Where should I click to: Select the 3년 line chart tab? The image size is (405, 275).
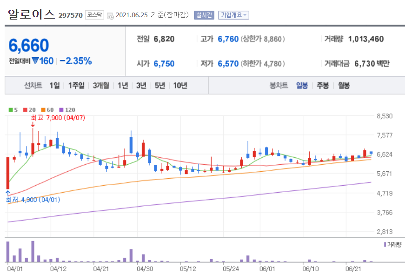tap(141, 85)
